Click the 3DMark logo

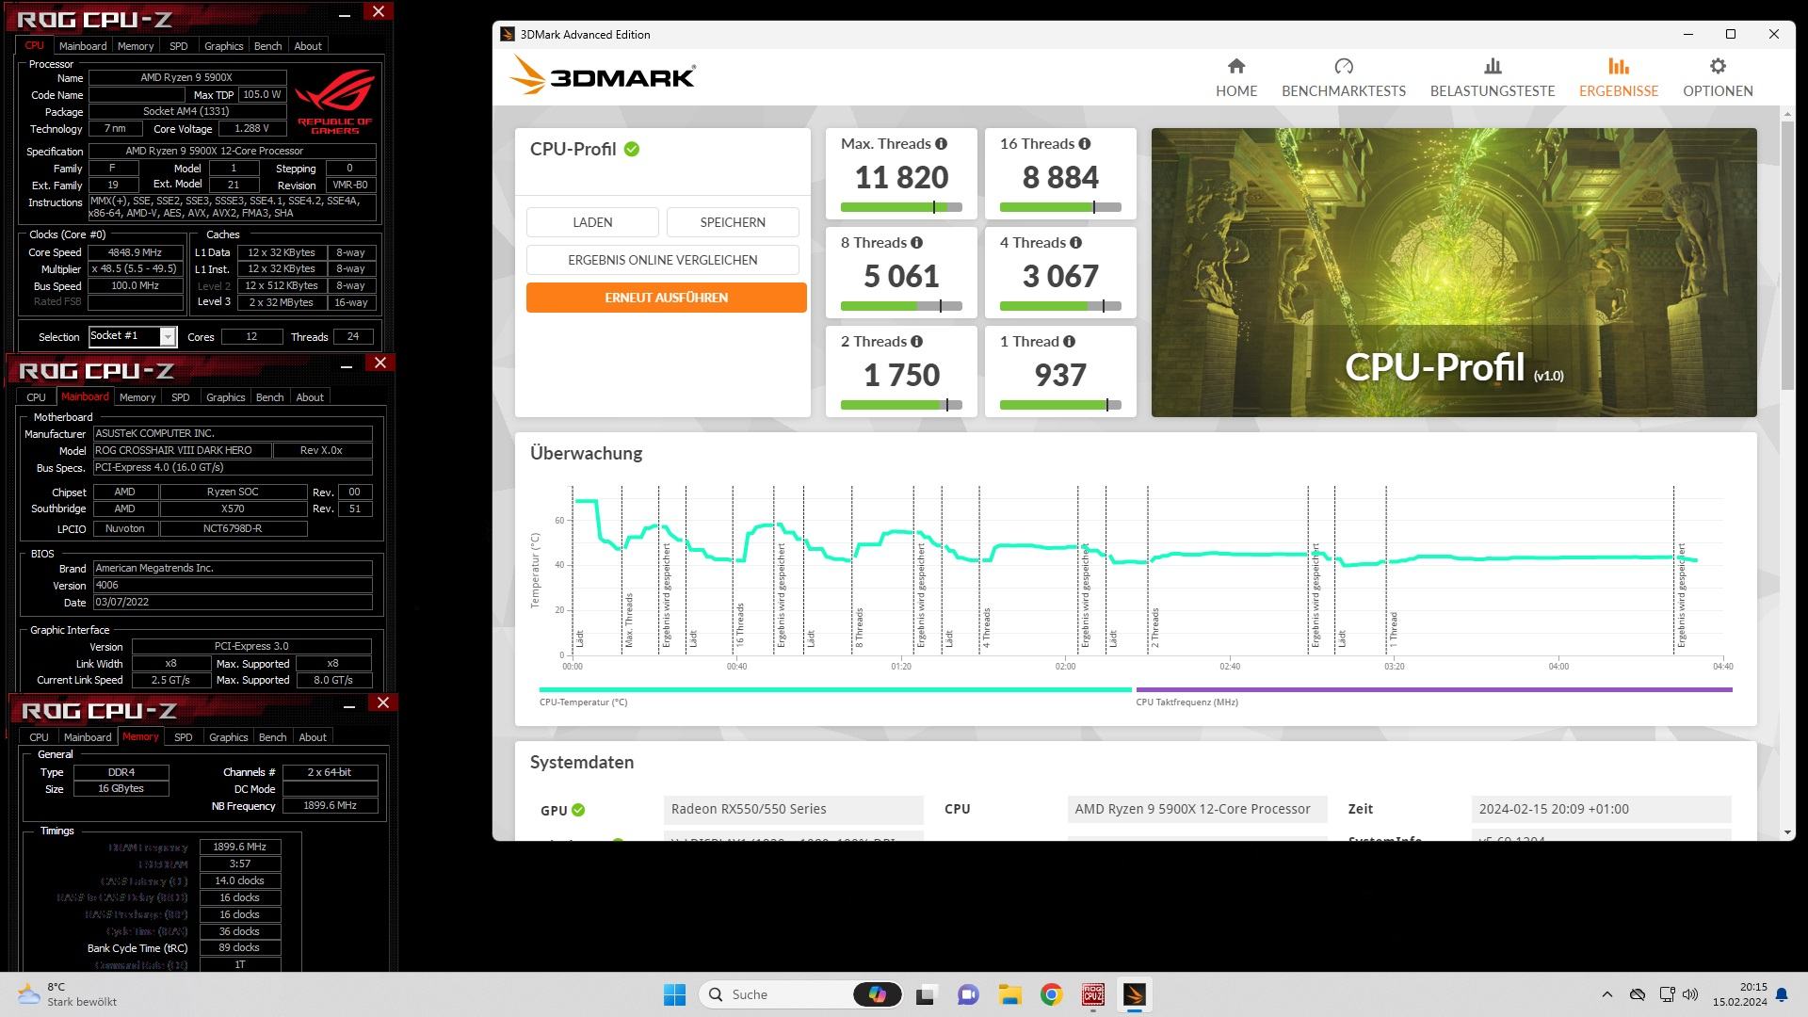tap(603, 75)
